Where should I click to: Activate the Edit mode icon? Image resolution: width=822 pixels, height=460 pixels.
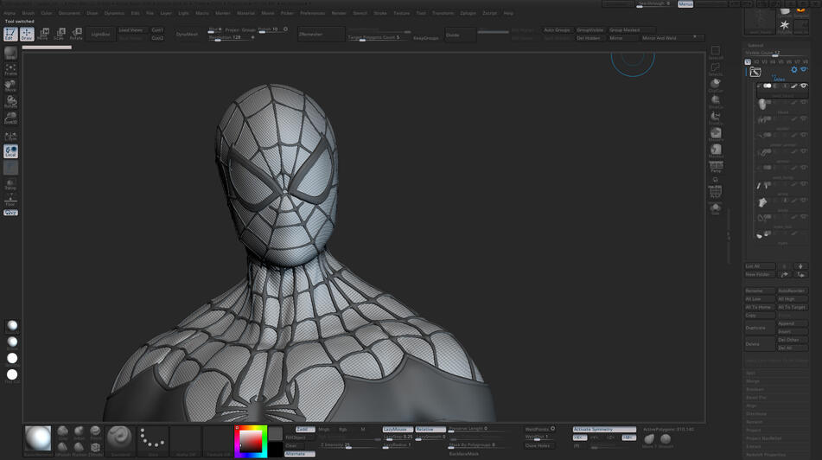click(10, 34)
